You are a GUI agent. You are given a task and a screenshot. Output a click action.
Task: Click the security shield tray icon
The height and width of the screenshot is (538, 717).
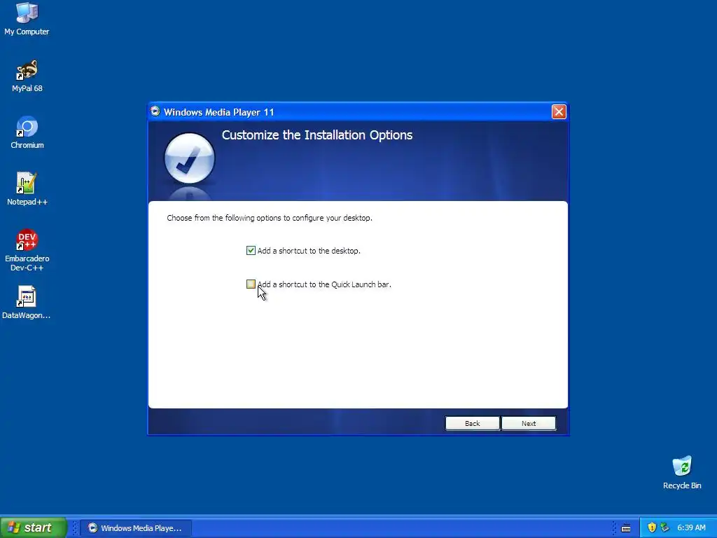pyautogui.click(x=652, y=527)
